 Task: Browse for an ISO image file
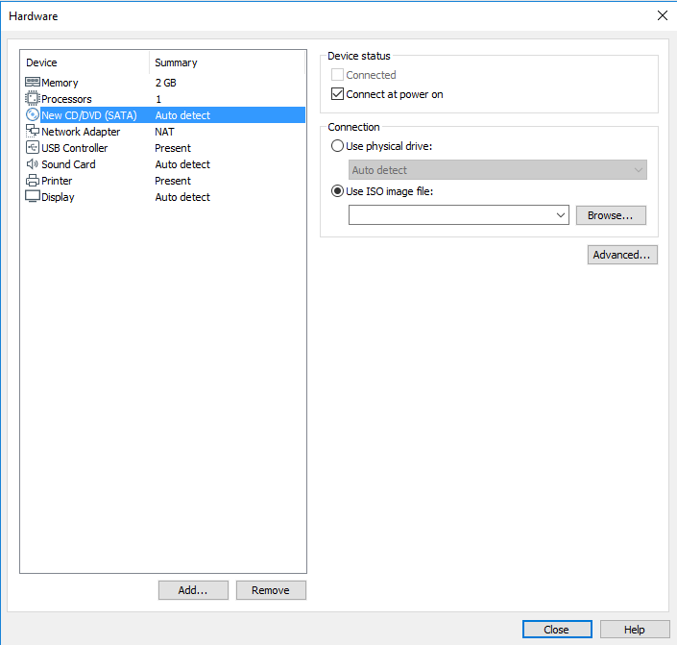pos(611,215)
